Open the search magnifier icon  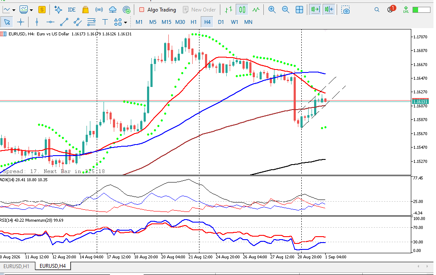click(377, 10)
